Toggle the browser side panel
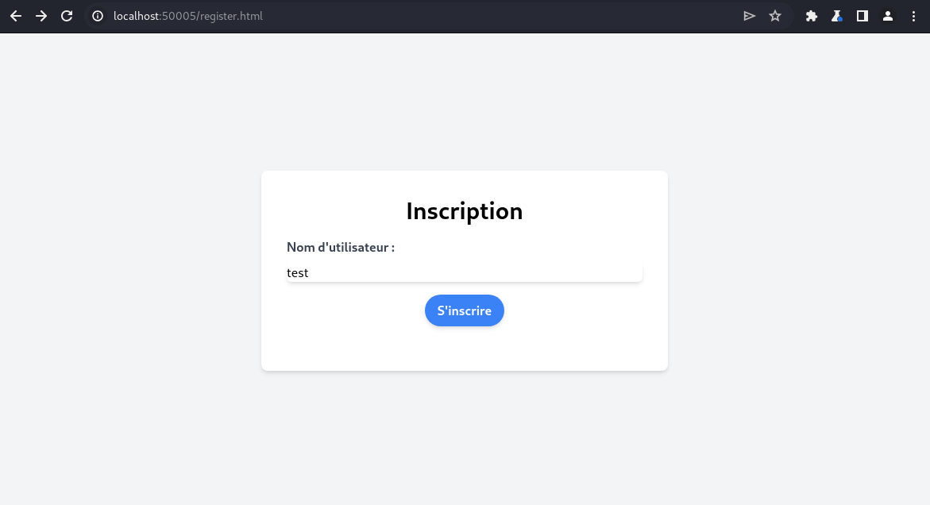 (862, 16)
